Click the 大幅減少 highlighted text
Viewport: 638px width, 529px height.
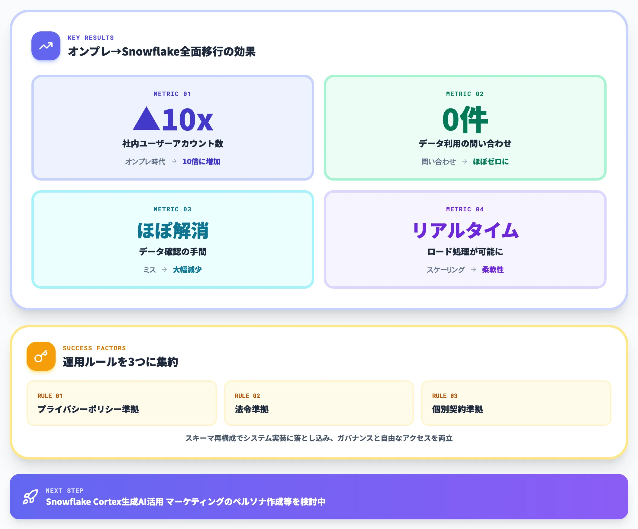click(x=187, y=270)
